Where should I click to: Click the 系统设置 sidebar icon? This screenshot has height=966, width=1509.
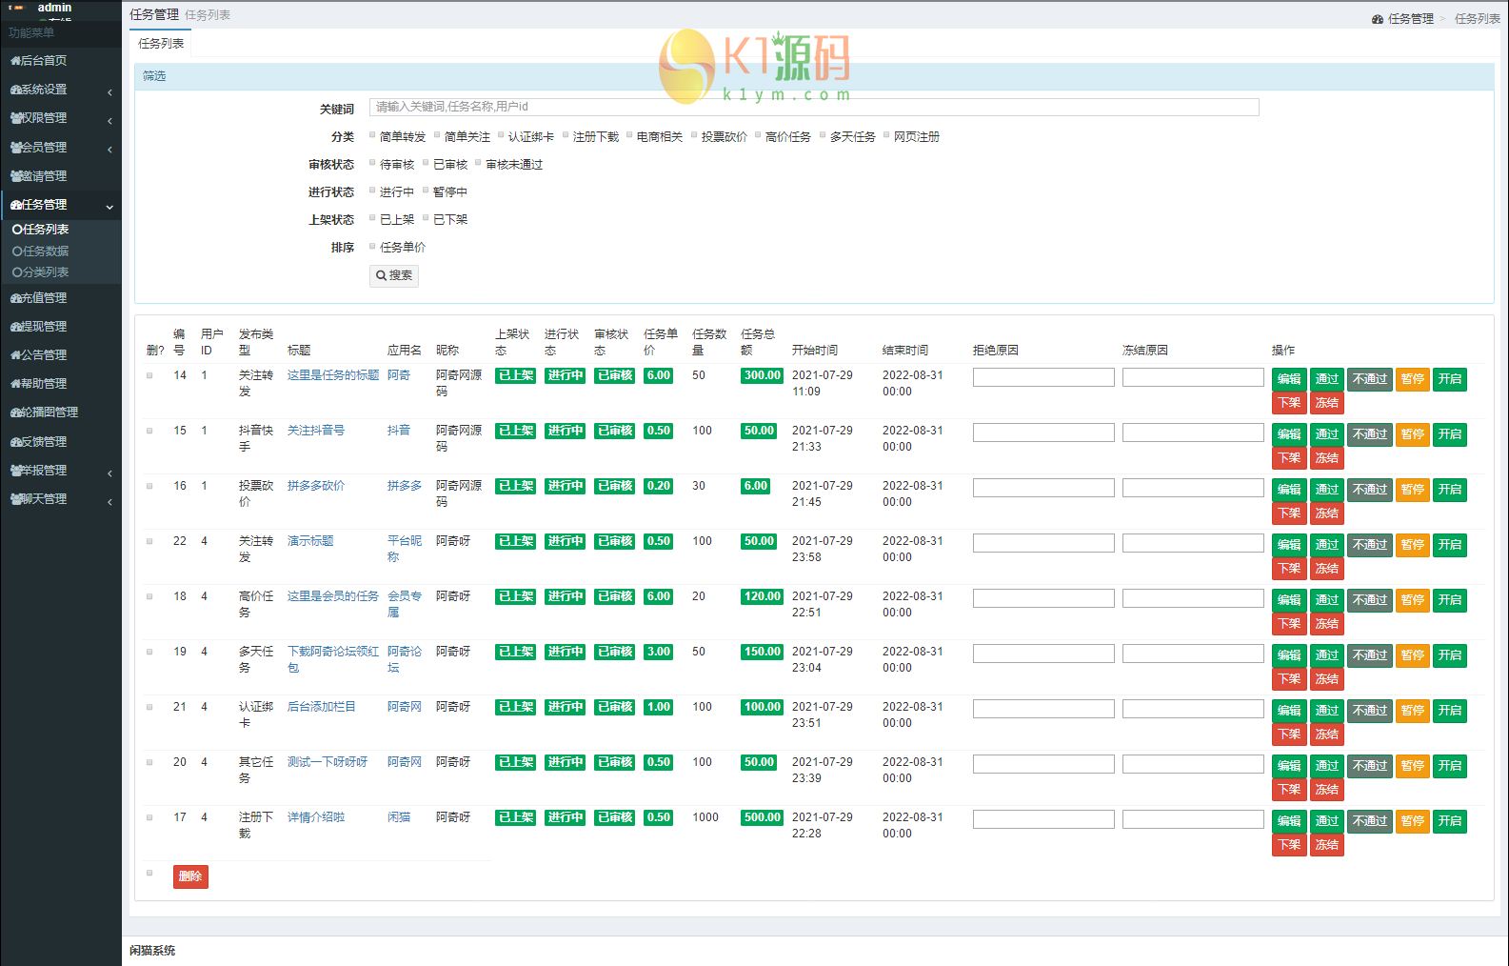pos(15,90)
